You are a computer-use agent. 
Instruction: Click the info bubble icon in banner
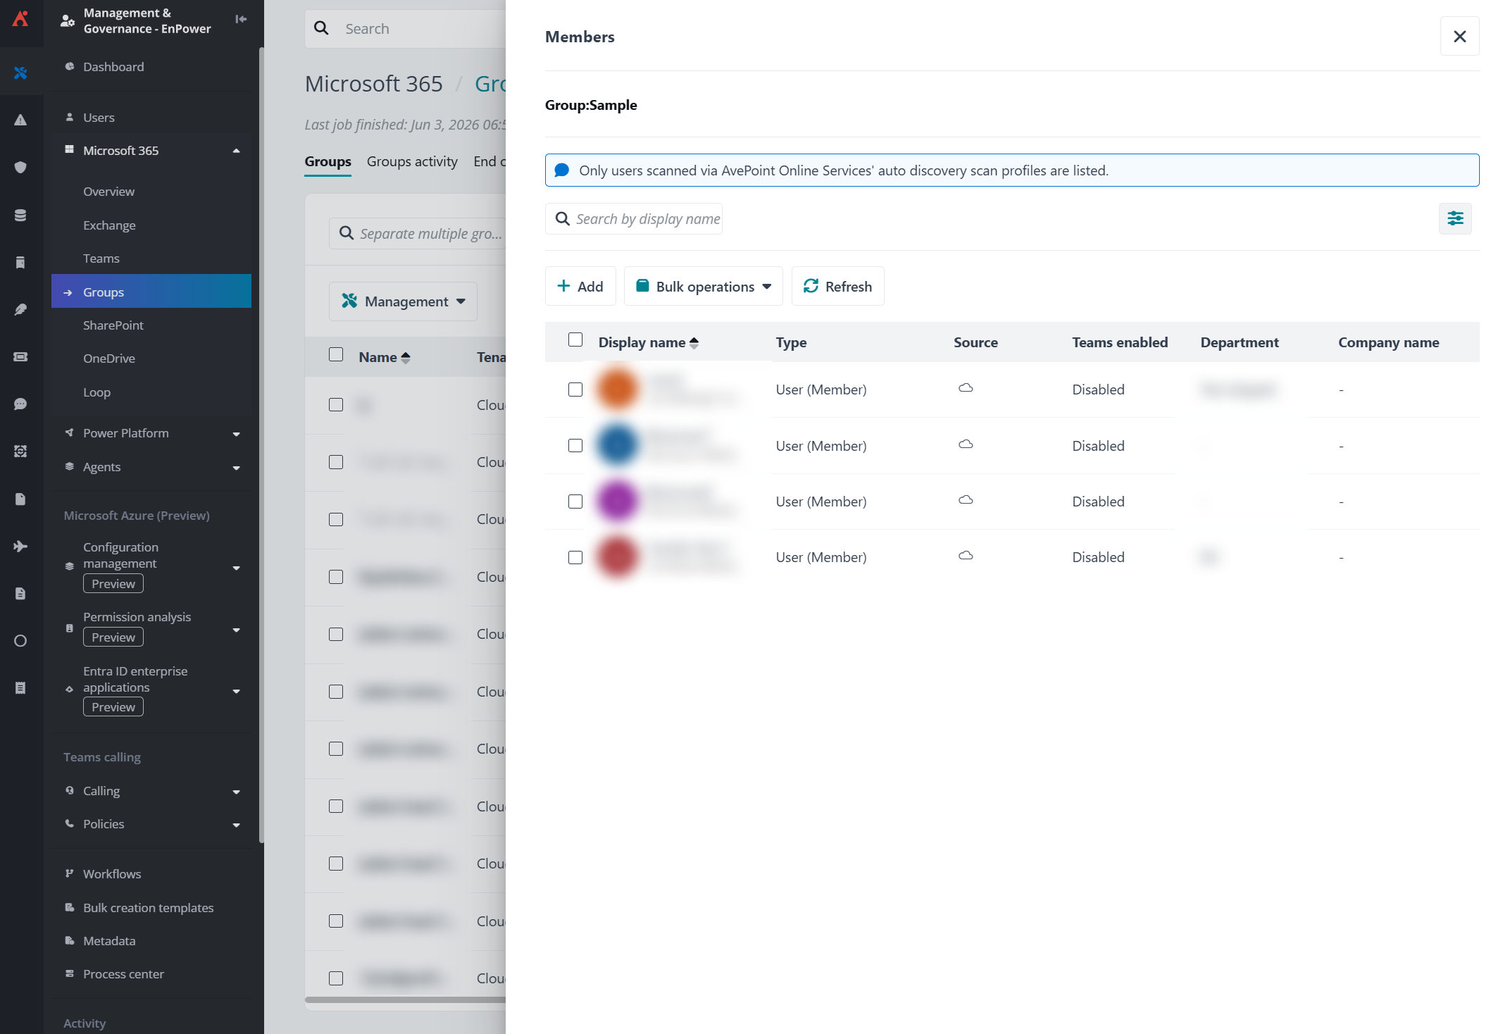561,170
